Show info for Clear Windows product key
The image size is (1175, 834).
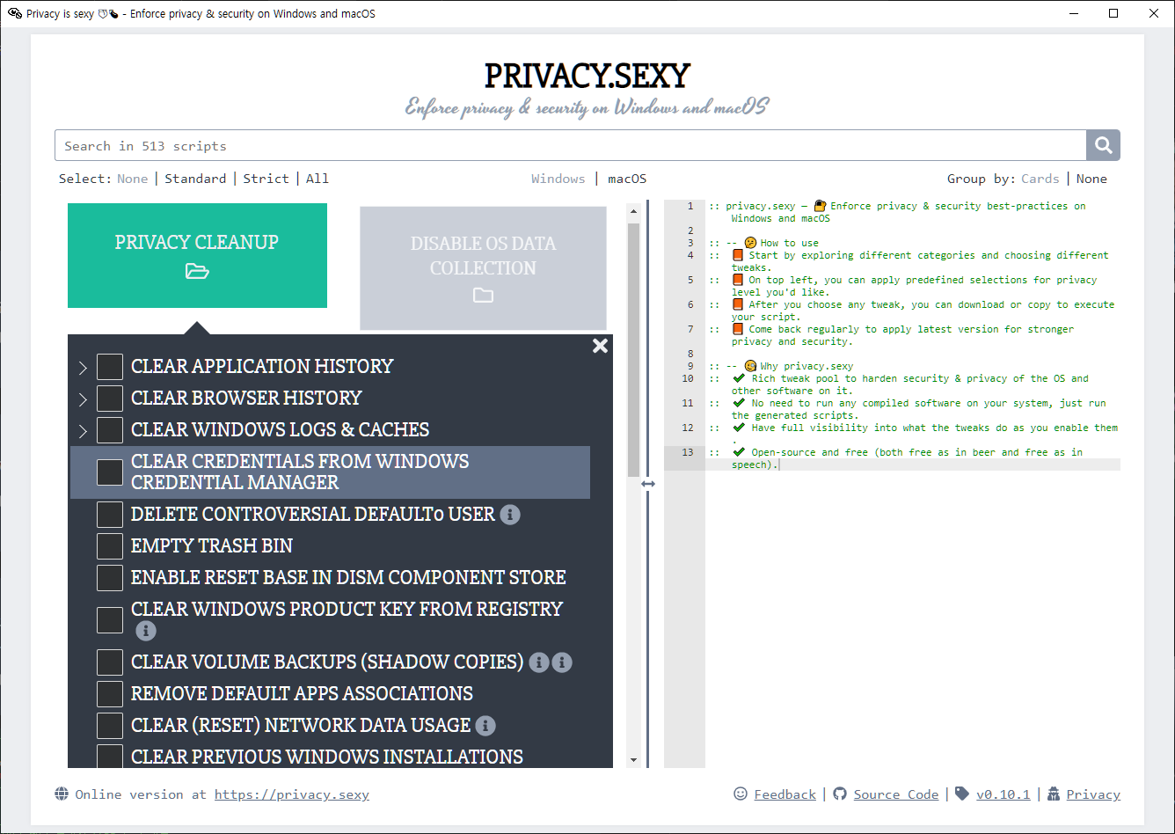(x=146, y=631)
